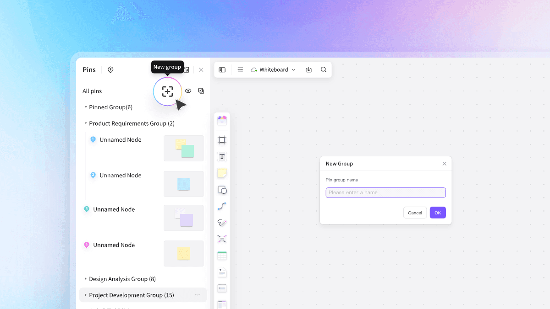This screenshot has width=550, height=309.
Task: Close the New Group dialog
Action: (444, 164)
